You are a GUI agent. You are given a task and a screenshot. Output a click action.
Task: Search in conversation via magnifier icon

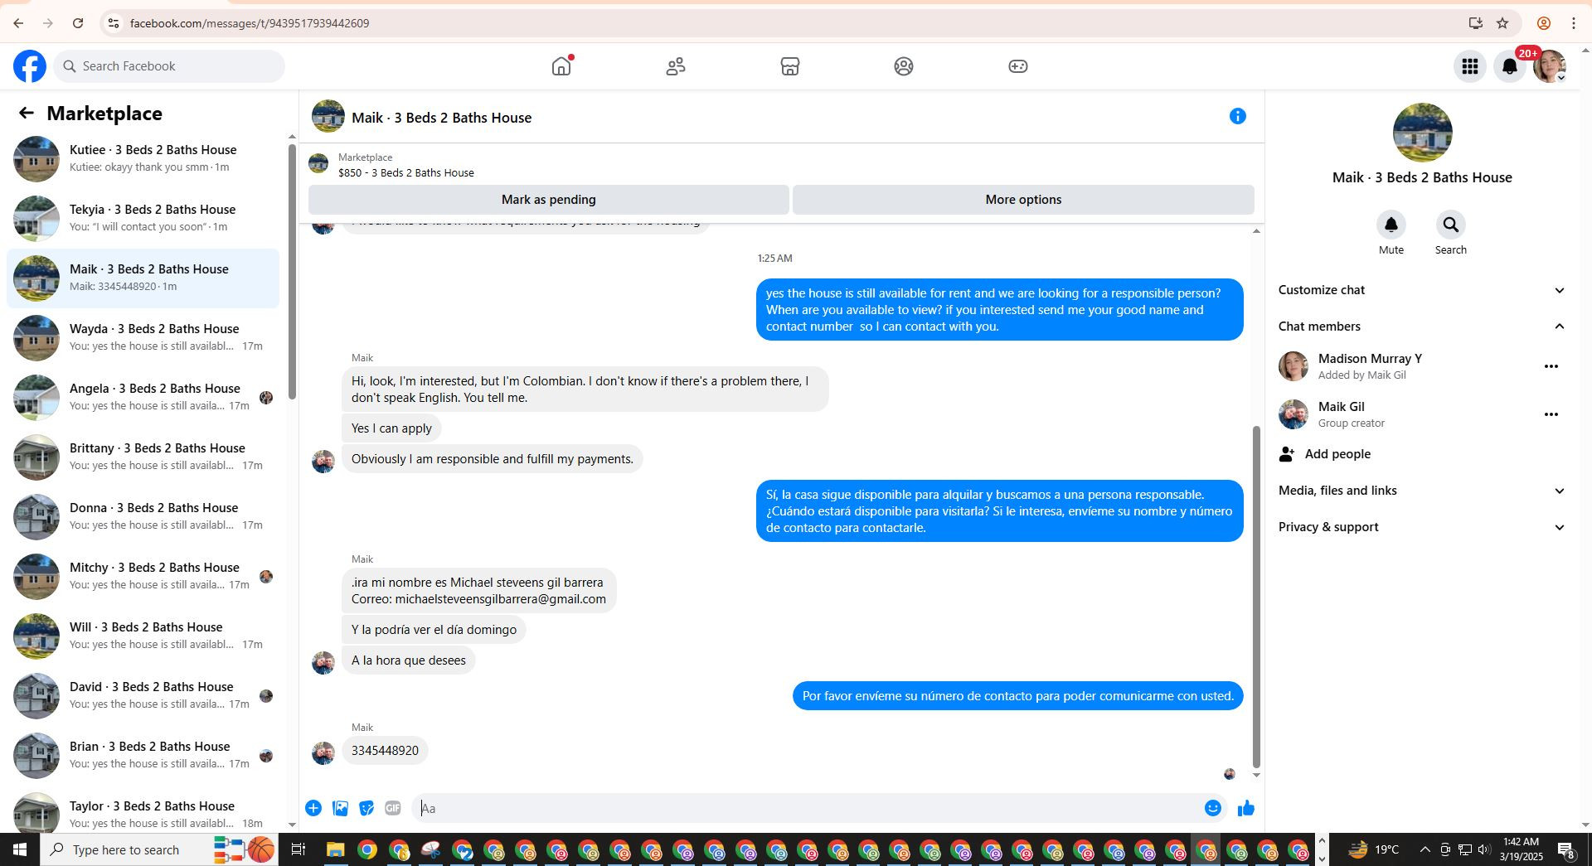[x=1451, y=225]
